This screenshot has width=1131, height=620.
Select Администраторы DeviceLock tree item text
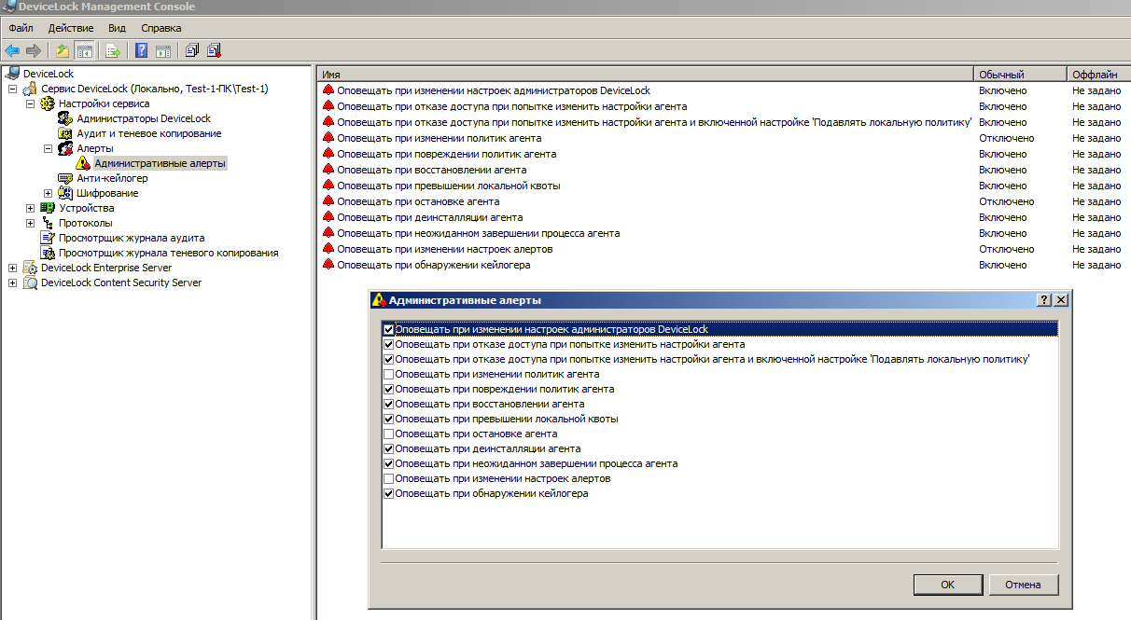(144, 118)
